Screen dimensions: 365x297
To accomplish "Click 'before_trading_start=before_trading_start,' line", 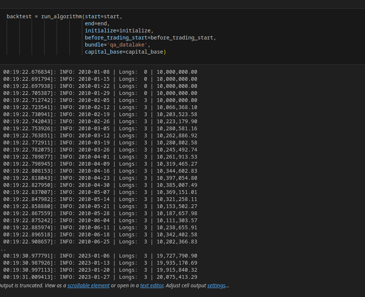I will click(150, 38).
